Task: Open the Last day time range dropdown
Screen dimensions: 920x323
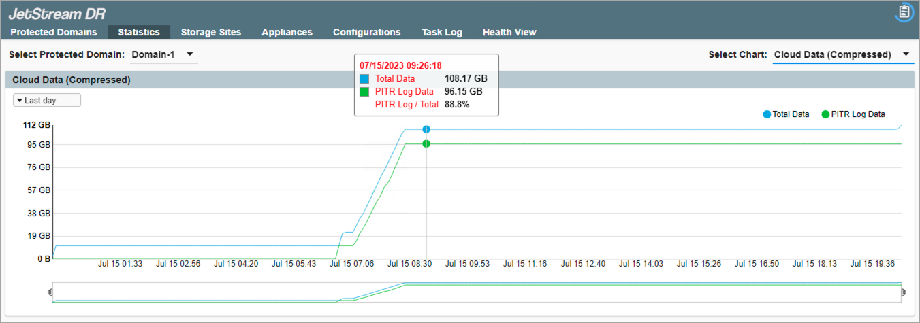Action: 46,100
